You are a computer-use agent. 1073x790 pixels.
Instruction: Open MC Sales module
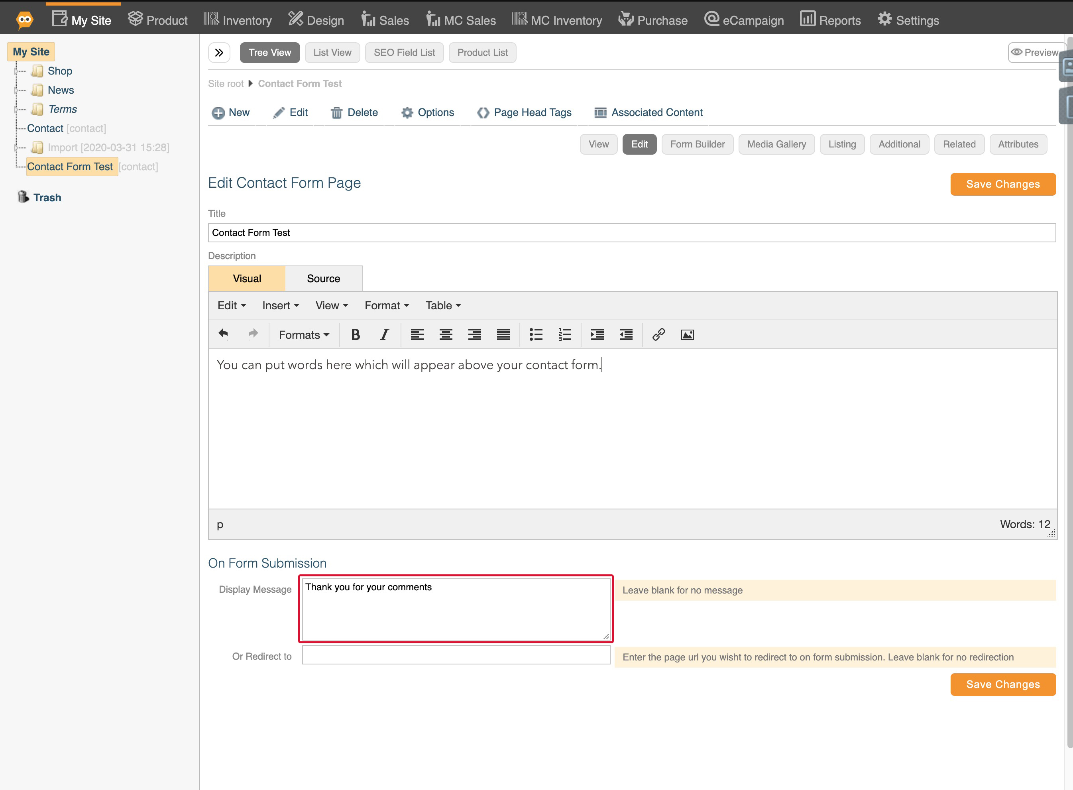tap(461, 20)
